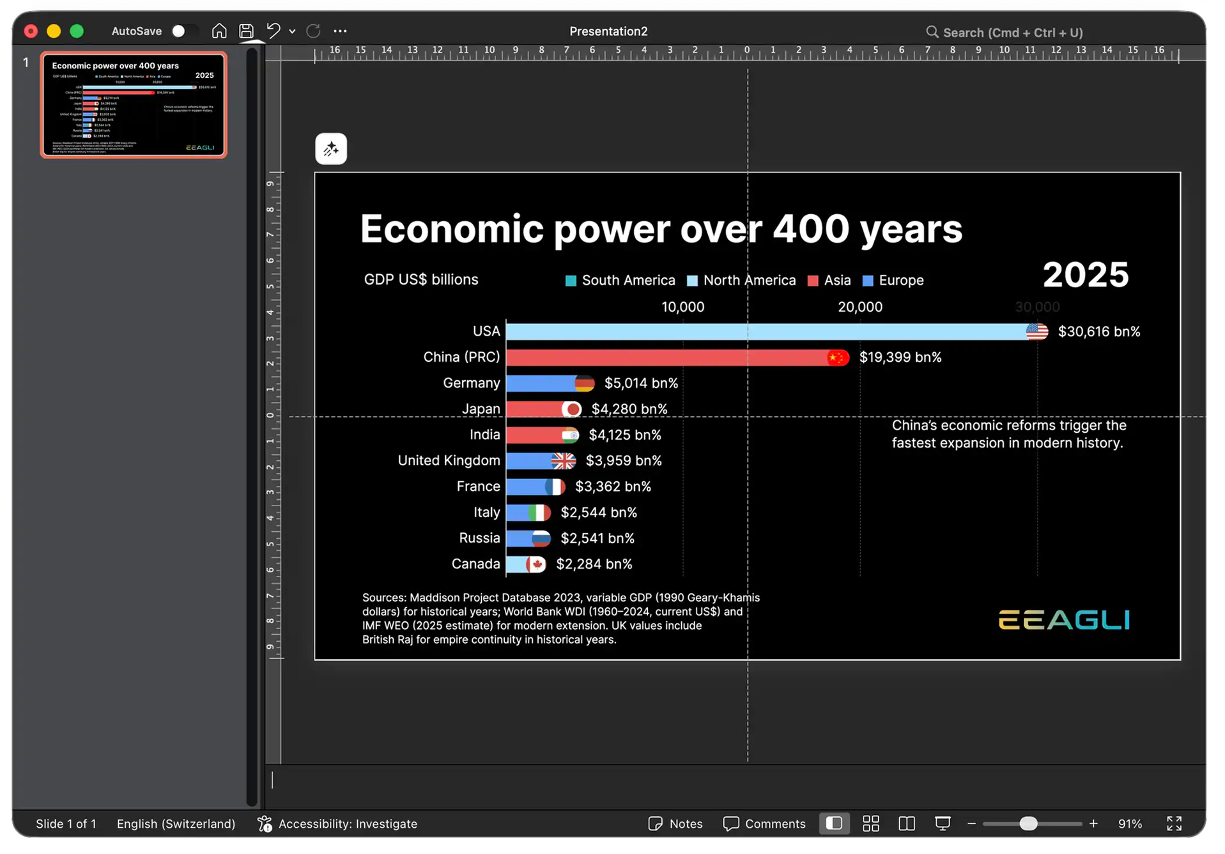Select the Japan flag icon on bar
The height and width of the screenshot is (854, 1225).
(x=572, y=409)
